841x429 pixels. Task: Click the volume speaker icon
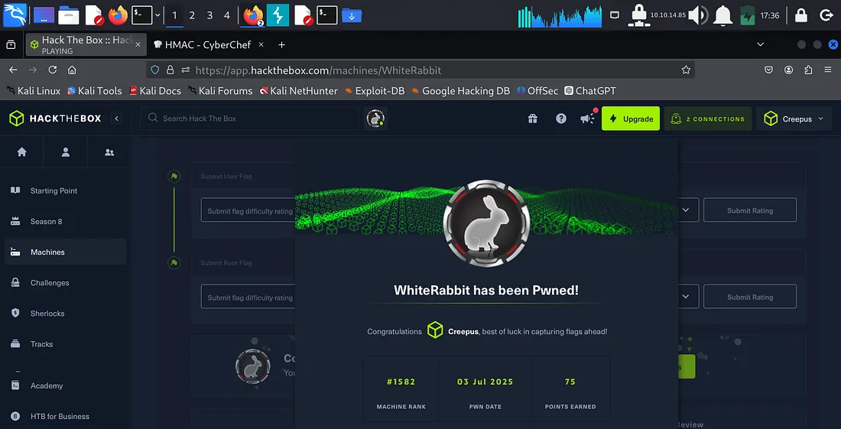click(698, 15)
